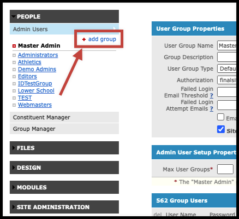Image resolution: width=239 pixels, height=219 pixels.
Task: Expand the MODULES section
Action: (x=64, y=187)
